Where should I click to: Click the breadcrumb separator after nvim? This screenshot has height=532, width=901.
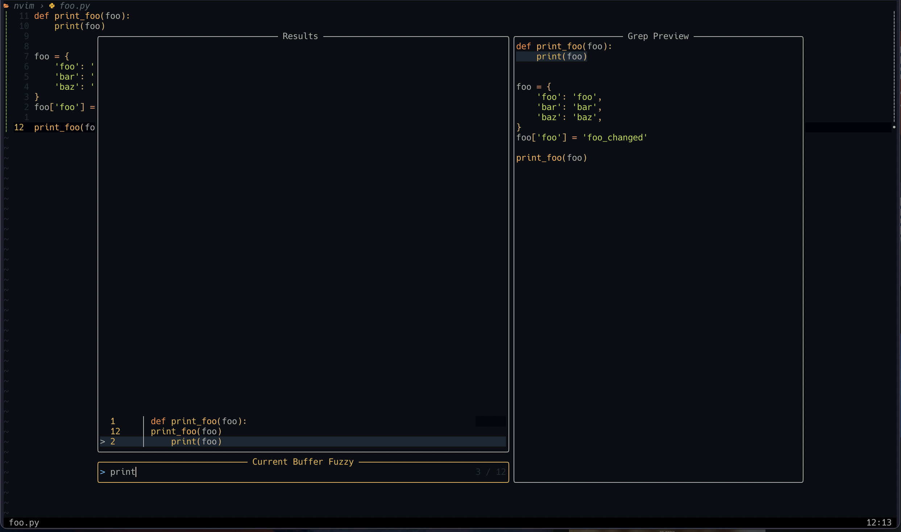[x=42, y=5]
